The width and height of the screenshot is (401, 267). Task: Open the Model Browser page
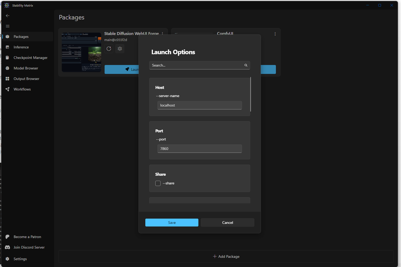(28, 68)
